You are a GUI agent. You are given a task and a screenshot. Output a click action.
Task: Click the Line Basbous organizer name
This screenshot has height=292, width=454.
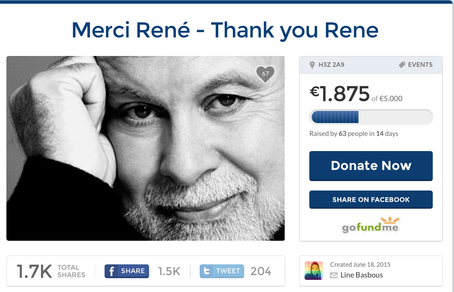(362, 275)
